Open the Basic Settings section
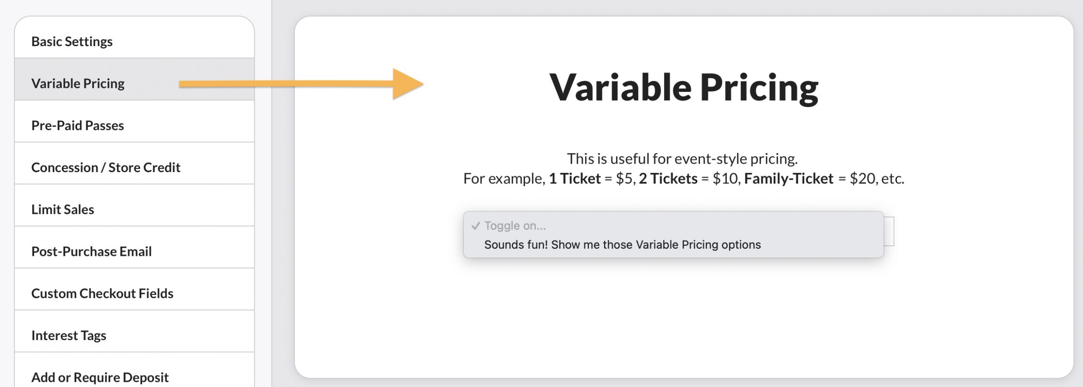1083x387 pixels. [72, 41]
